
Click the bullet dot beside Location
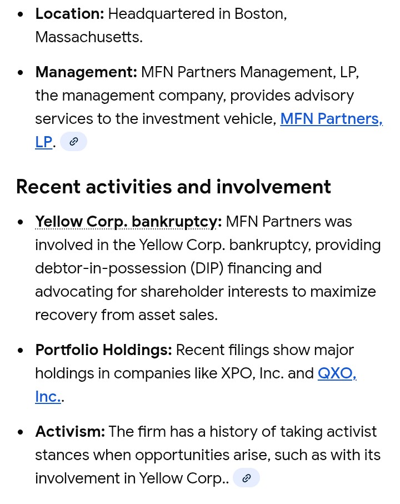coord(21,14)
